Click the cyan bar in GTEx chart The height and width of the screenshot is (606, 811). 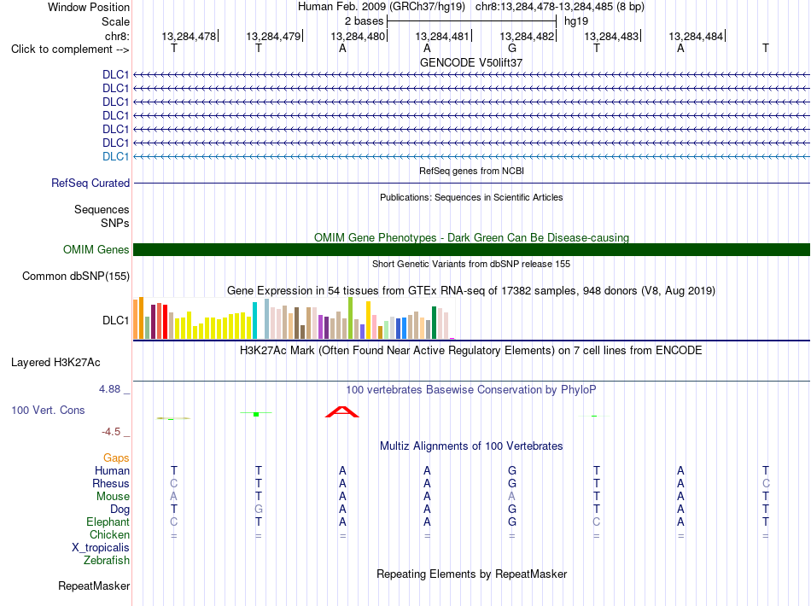click(254, 321)
